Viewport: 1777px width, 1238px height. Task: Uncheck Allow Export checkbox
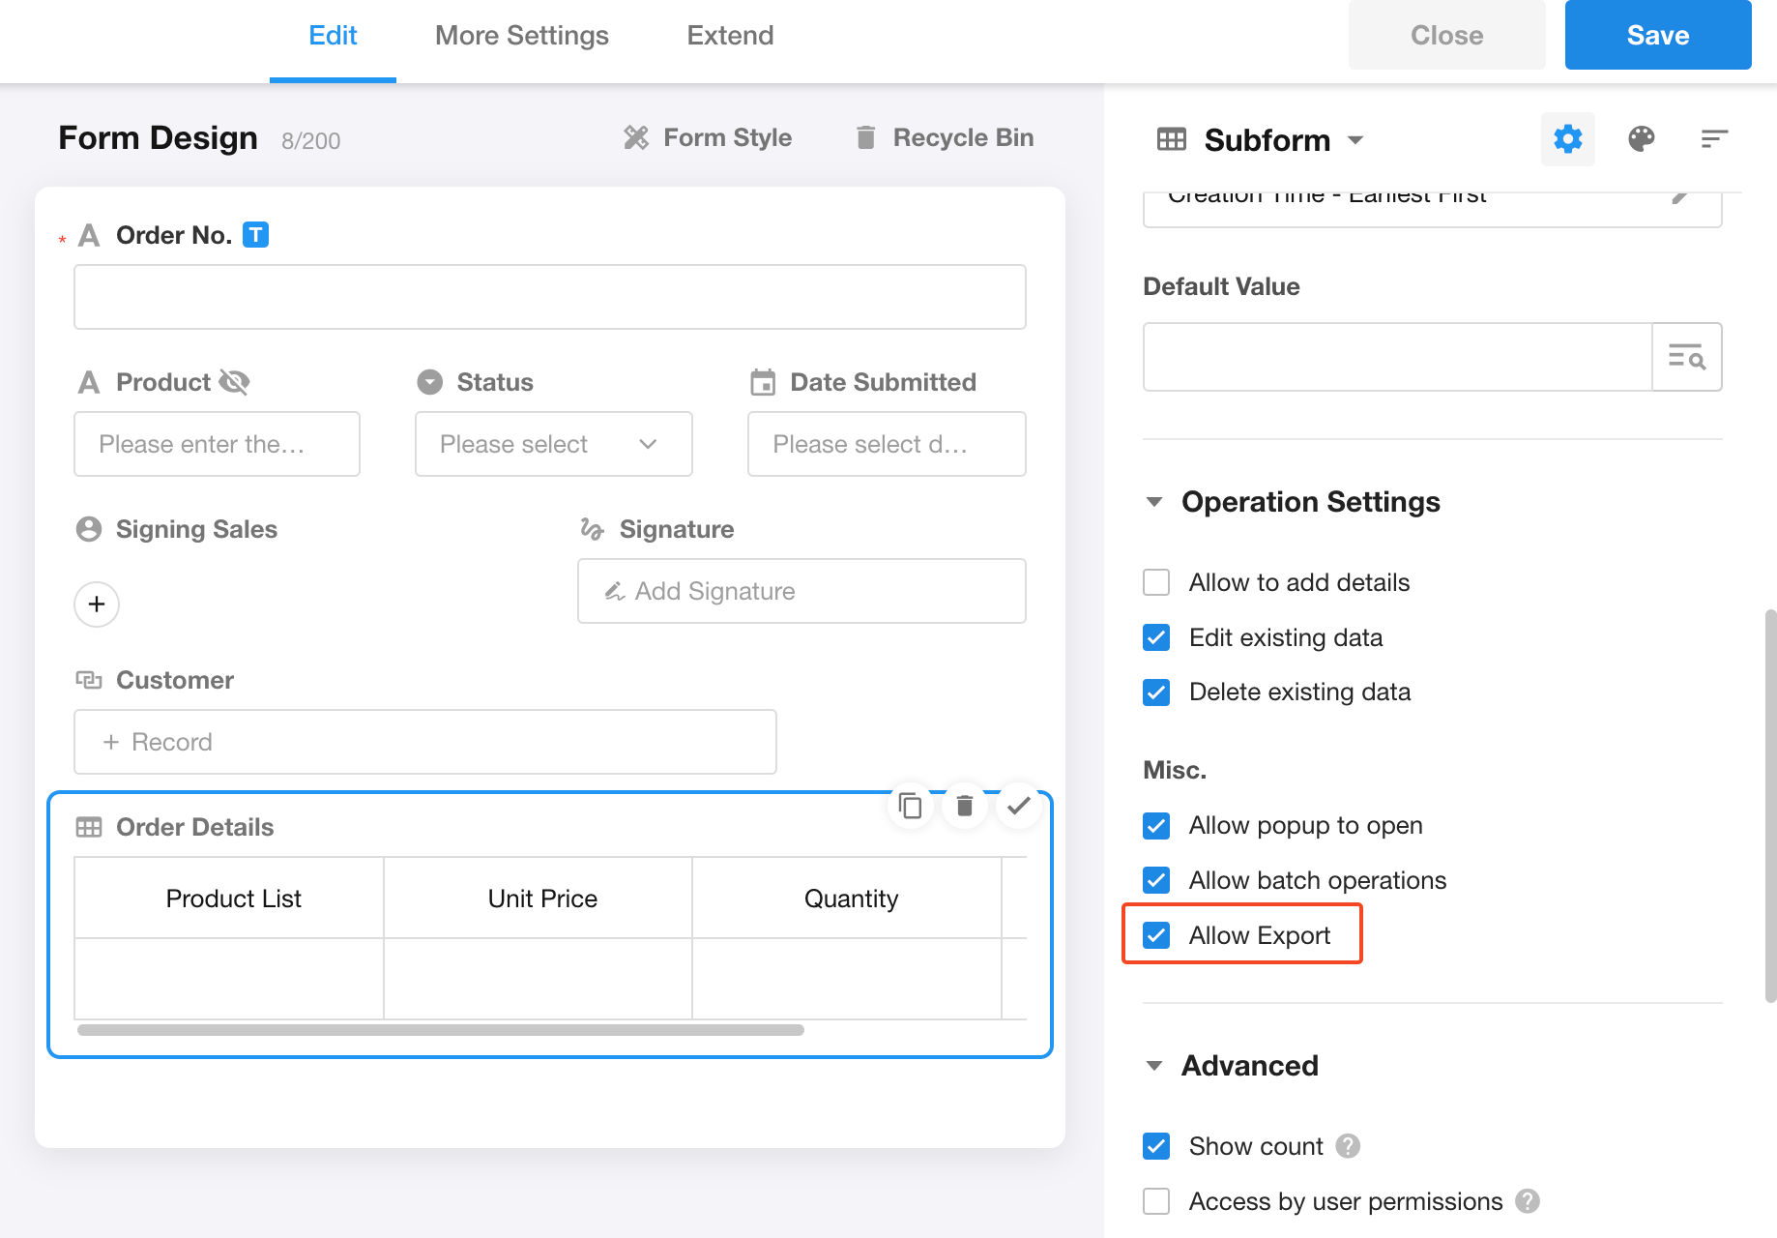[x=1156, y=935]
